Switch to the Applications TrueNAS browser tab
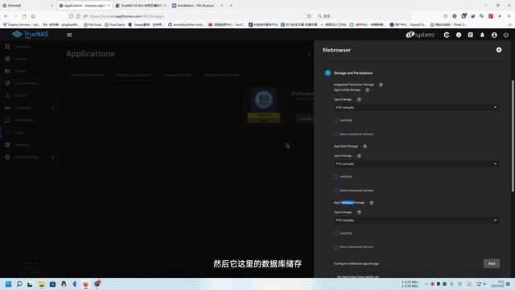Image resolution: width=515 pixels, height=290 pixels. tap(84, 6)
